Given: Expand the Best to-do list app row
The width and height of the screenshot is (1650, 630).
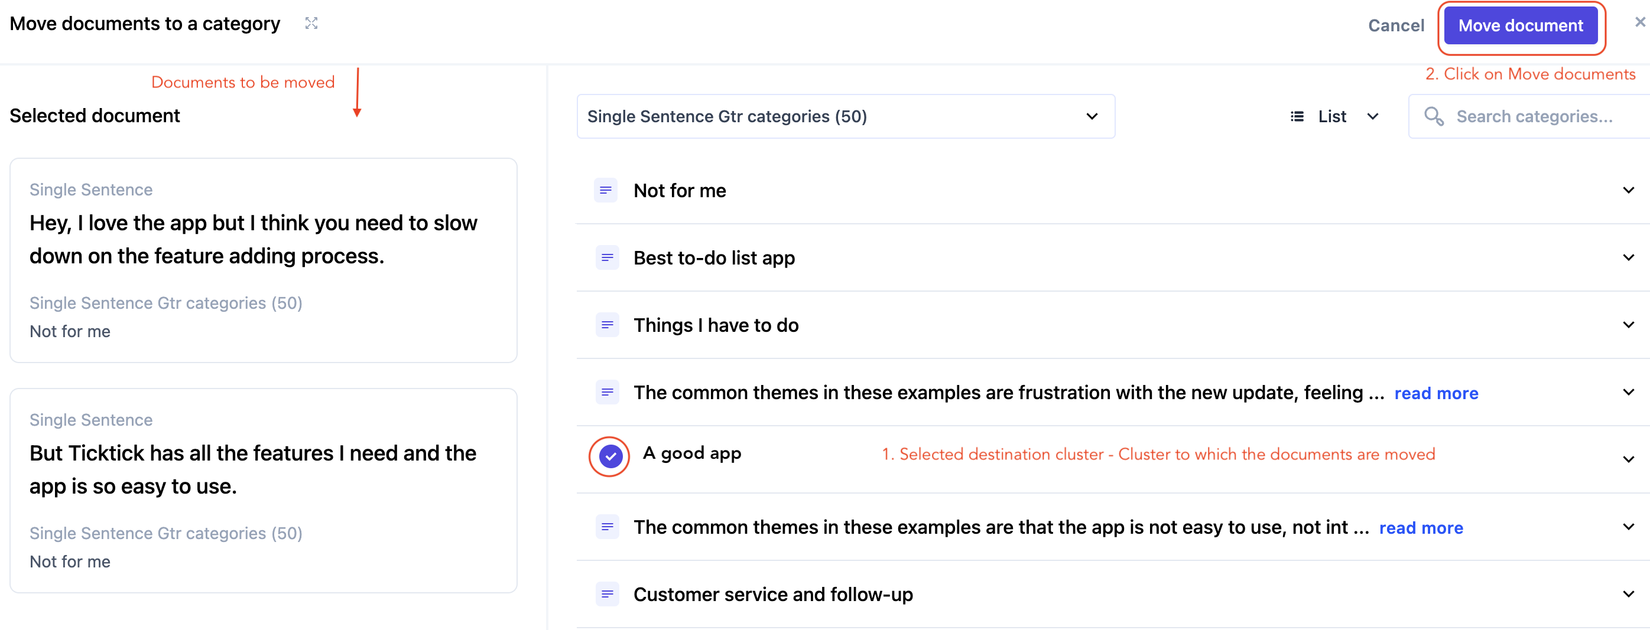Looking at the screenshot, I should coord(1628,257).
